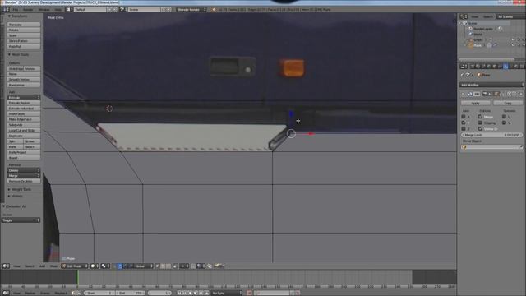Click the Smooth Vertex button

(24, 80)
